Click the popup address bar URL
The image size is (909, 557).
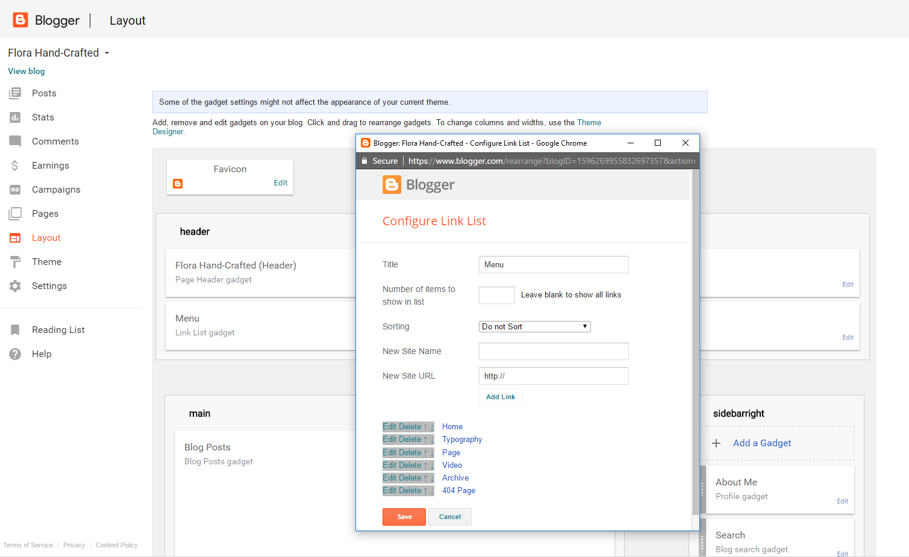(x=552, y=161)
